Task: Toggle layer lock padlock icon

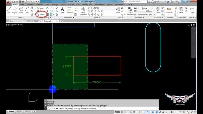Action: (94, 8)
